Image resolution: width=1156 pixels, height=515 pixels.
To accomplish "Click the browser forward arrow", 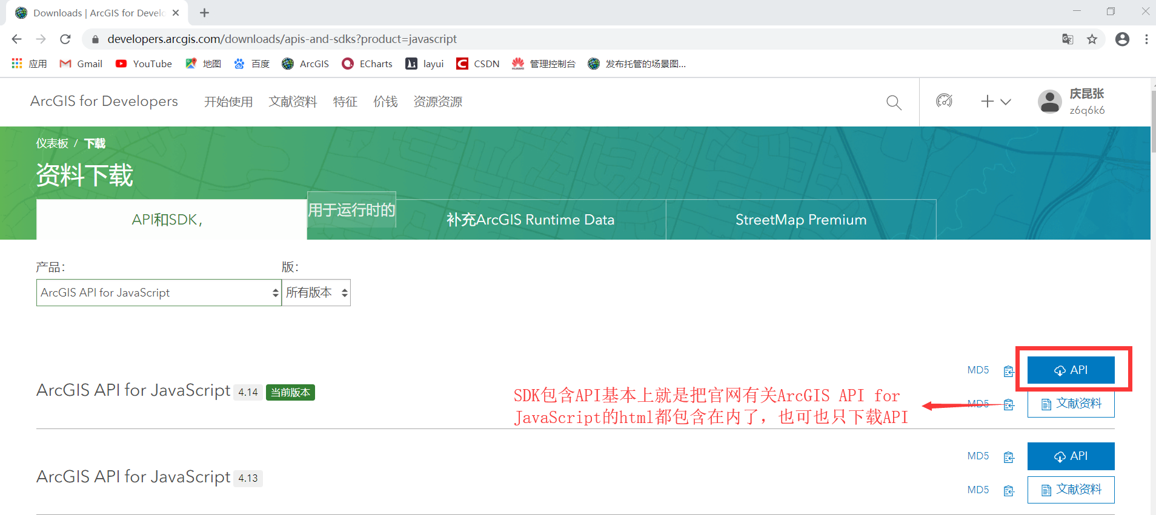I will tap(41, 39).
